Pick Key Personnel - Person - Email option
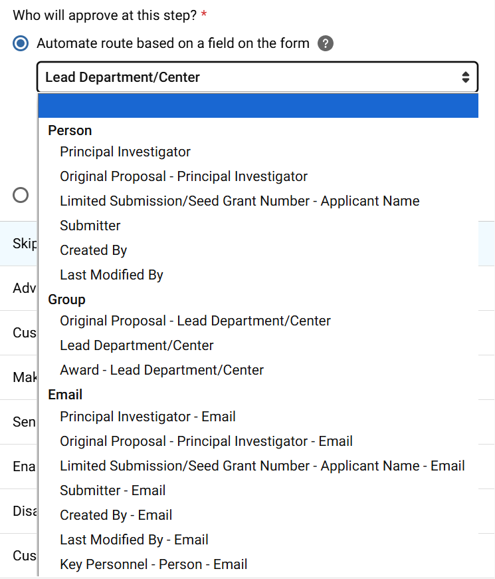 coord(154,564)
